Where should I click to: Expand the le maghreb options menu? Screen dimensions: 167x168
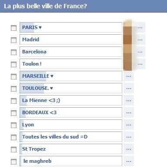point(129,161)
